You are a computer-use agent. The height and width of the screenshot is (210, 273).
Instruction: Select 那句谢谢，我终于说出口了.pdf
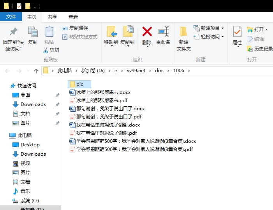106,117
